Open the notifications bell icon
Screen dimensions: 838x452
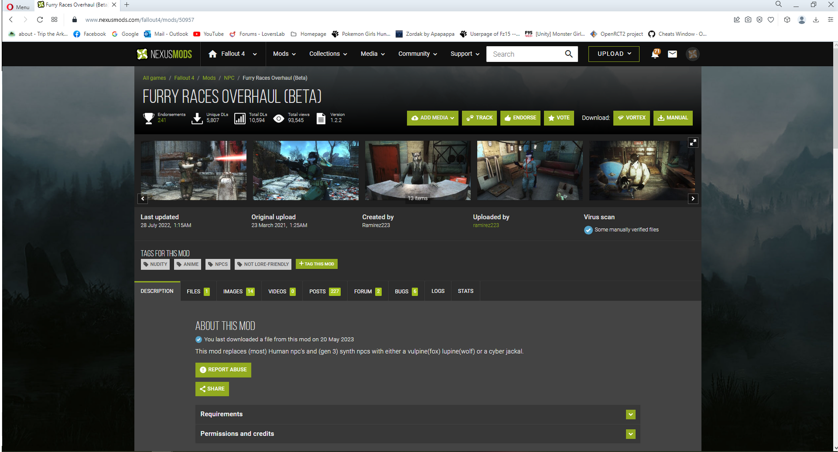click(x=655, y=54)
